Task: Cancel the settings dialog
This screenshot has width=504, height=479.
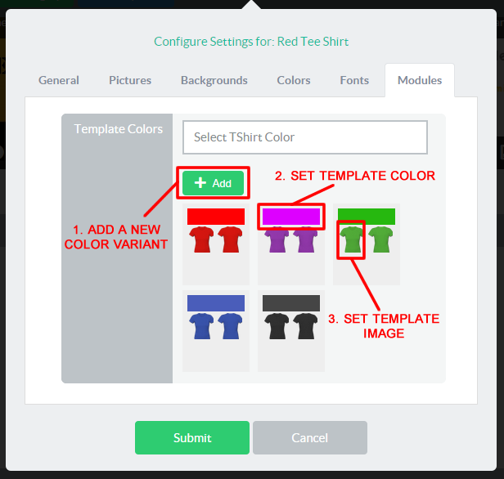Action: 310,437
